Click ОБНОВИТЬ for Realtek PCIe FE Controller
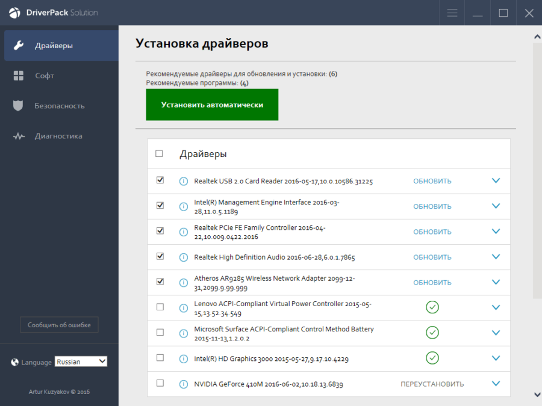Image resolution: width=542 pixels, height=406 pixels. coord(432,232)
